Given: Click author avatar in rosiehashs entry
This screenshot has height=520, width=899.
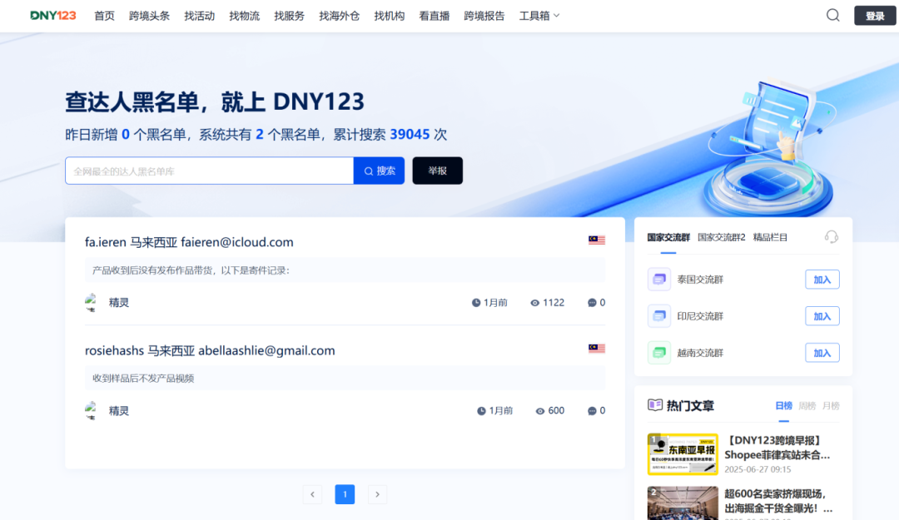Looking at the screenshot, I should point(92,410).
